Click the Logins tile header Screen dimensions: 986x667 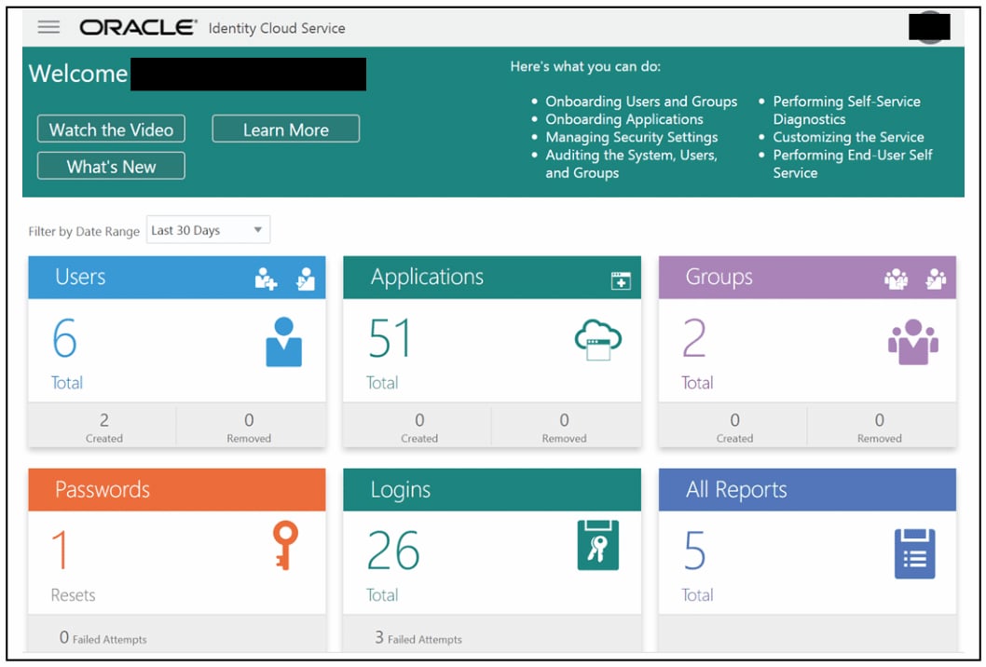(492, 490)
